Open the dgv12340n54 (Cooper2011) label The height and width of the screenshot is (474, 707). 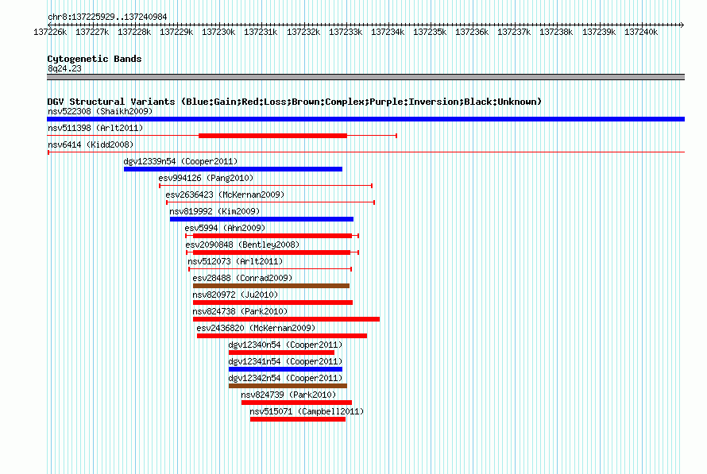[x=285, y=345]
